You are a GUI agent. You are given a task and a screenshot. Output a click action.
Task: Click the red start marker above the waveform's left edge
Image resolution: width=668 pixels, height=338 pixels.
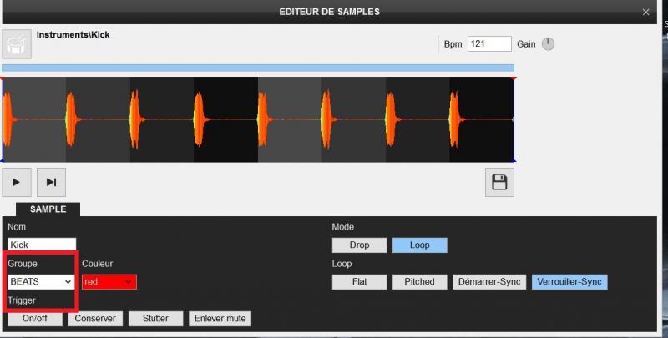click(3, 78)
